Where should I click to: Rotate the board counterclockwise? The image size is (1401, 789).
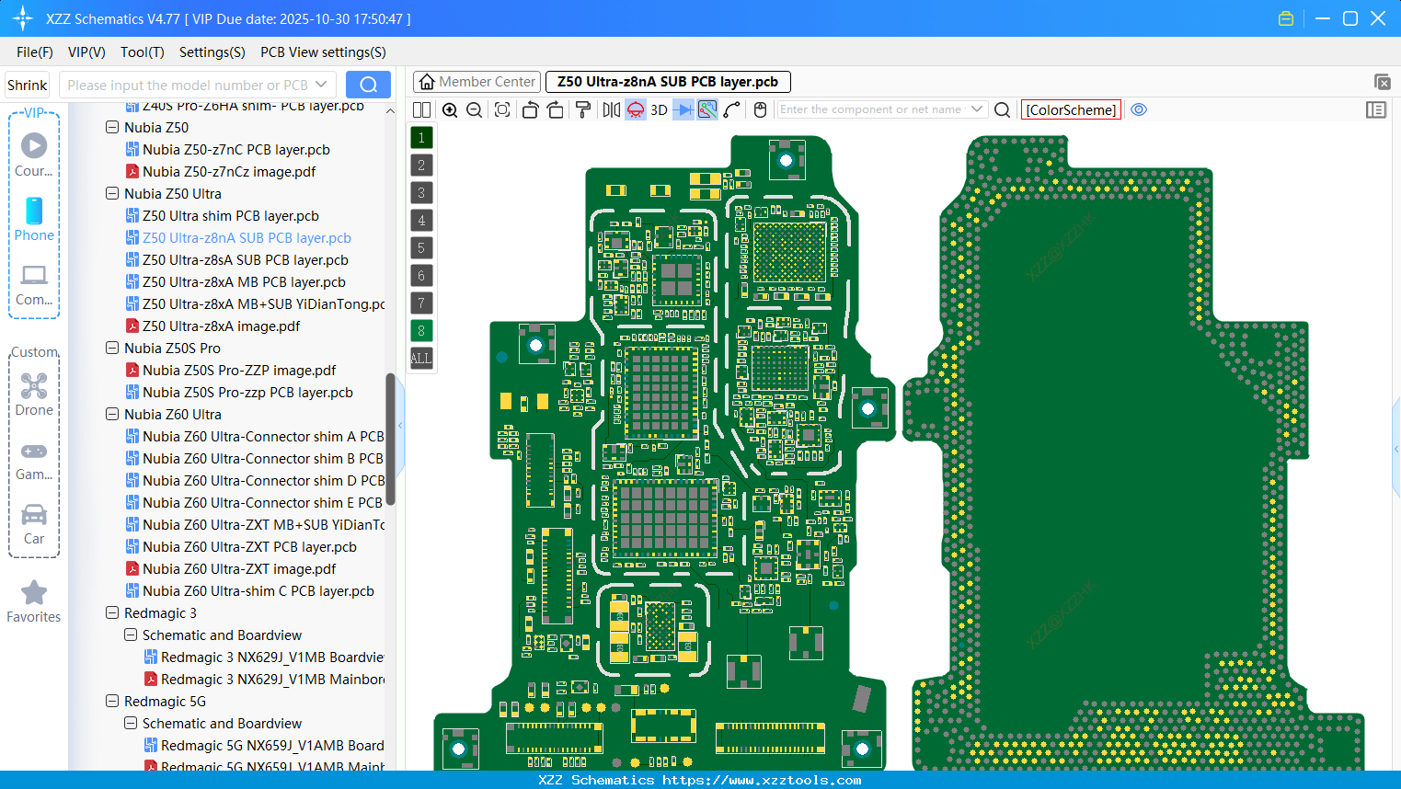(532, 109)
